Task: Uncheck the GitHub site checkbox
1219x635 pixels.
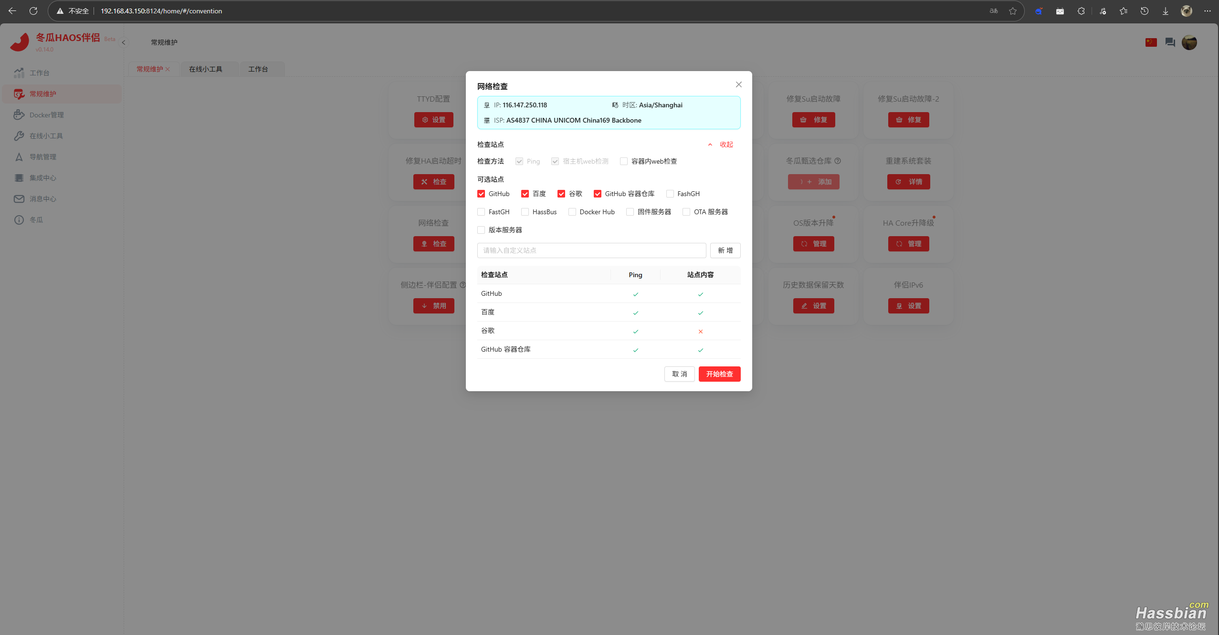Action: [x=481, y=194]
